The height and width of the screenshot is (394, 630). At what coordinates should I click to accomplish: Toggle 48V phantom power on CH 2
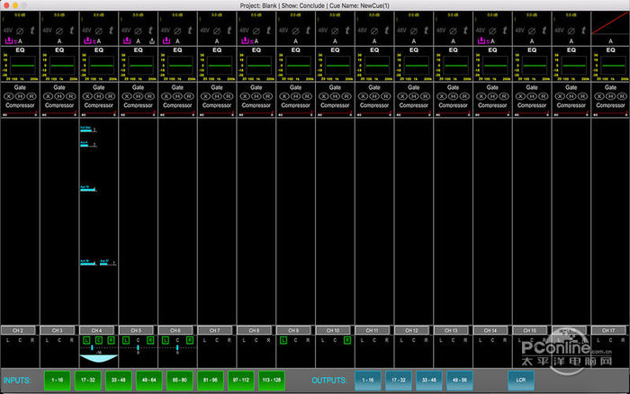click(x=7, y=30)
